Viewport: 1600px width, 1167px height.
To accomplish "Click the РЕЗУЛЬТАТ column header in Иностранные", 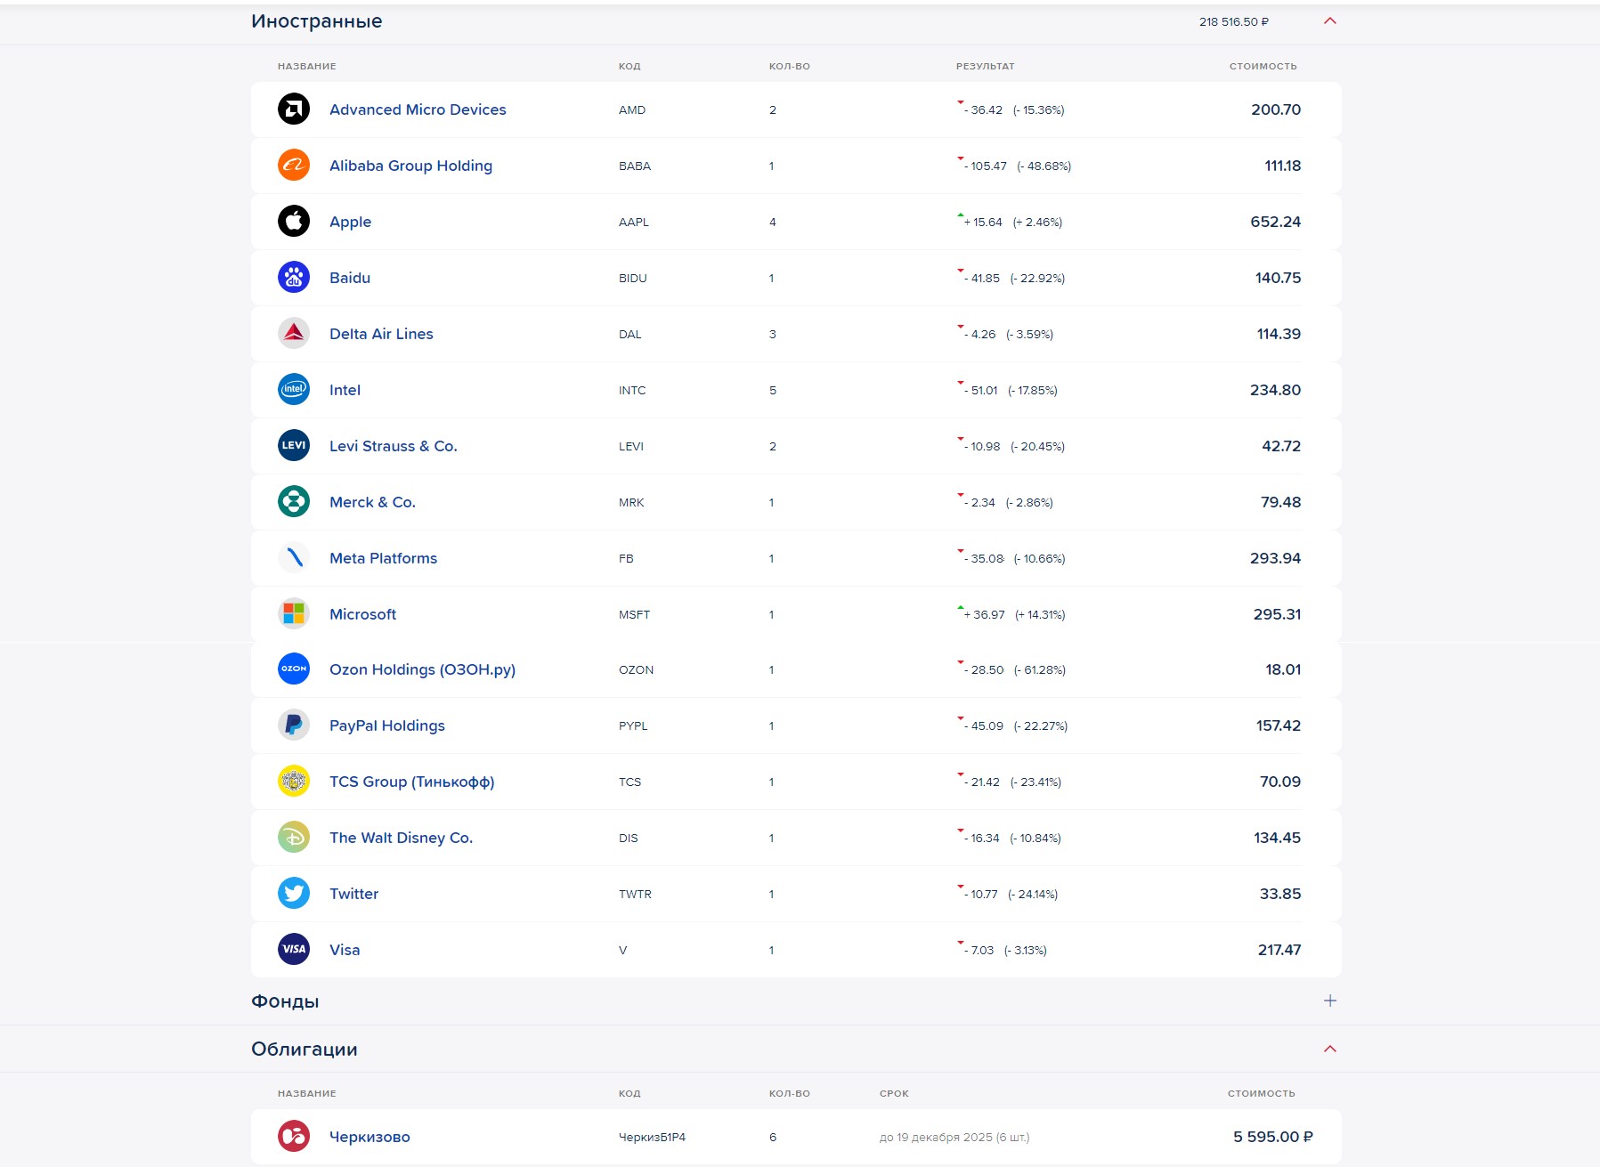I will pyautogui.click(x=985, y=67).
